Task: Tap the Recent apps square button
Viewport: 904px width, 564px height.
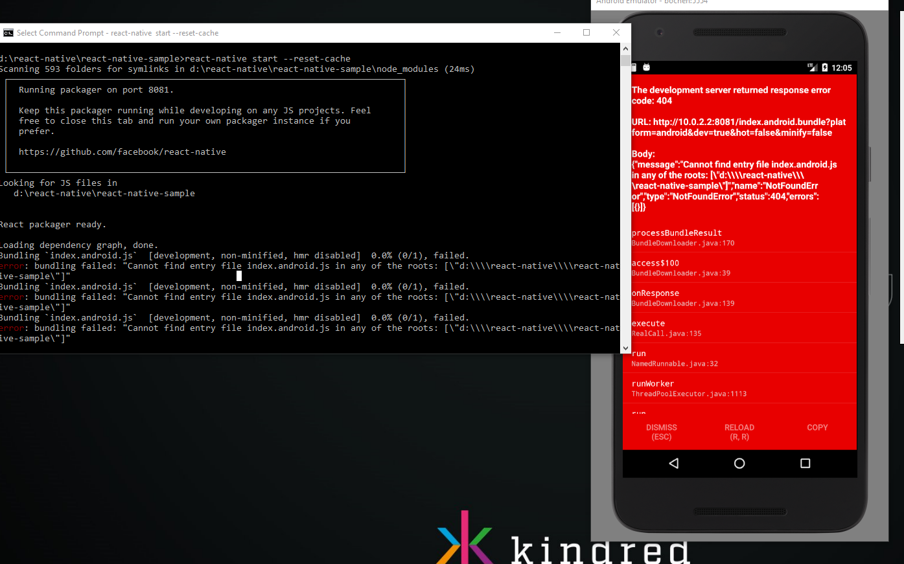Action: tap(805, 463)
